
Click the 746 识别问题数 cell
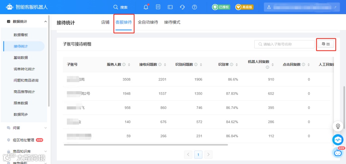point(199,108)
